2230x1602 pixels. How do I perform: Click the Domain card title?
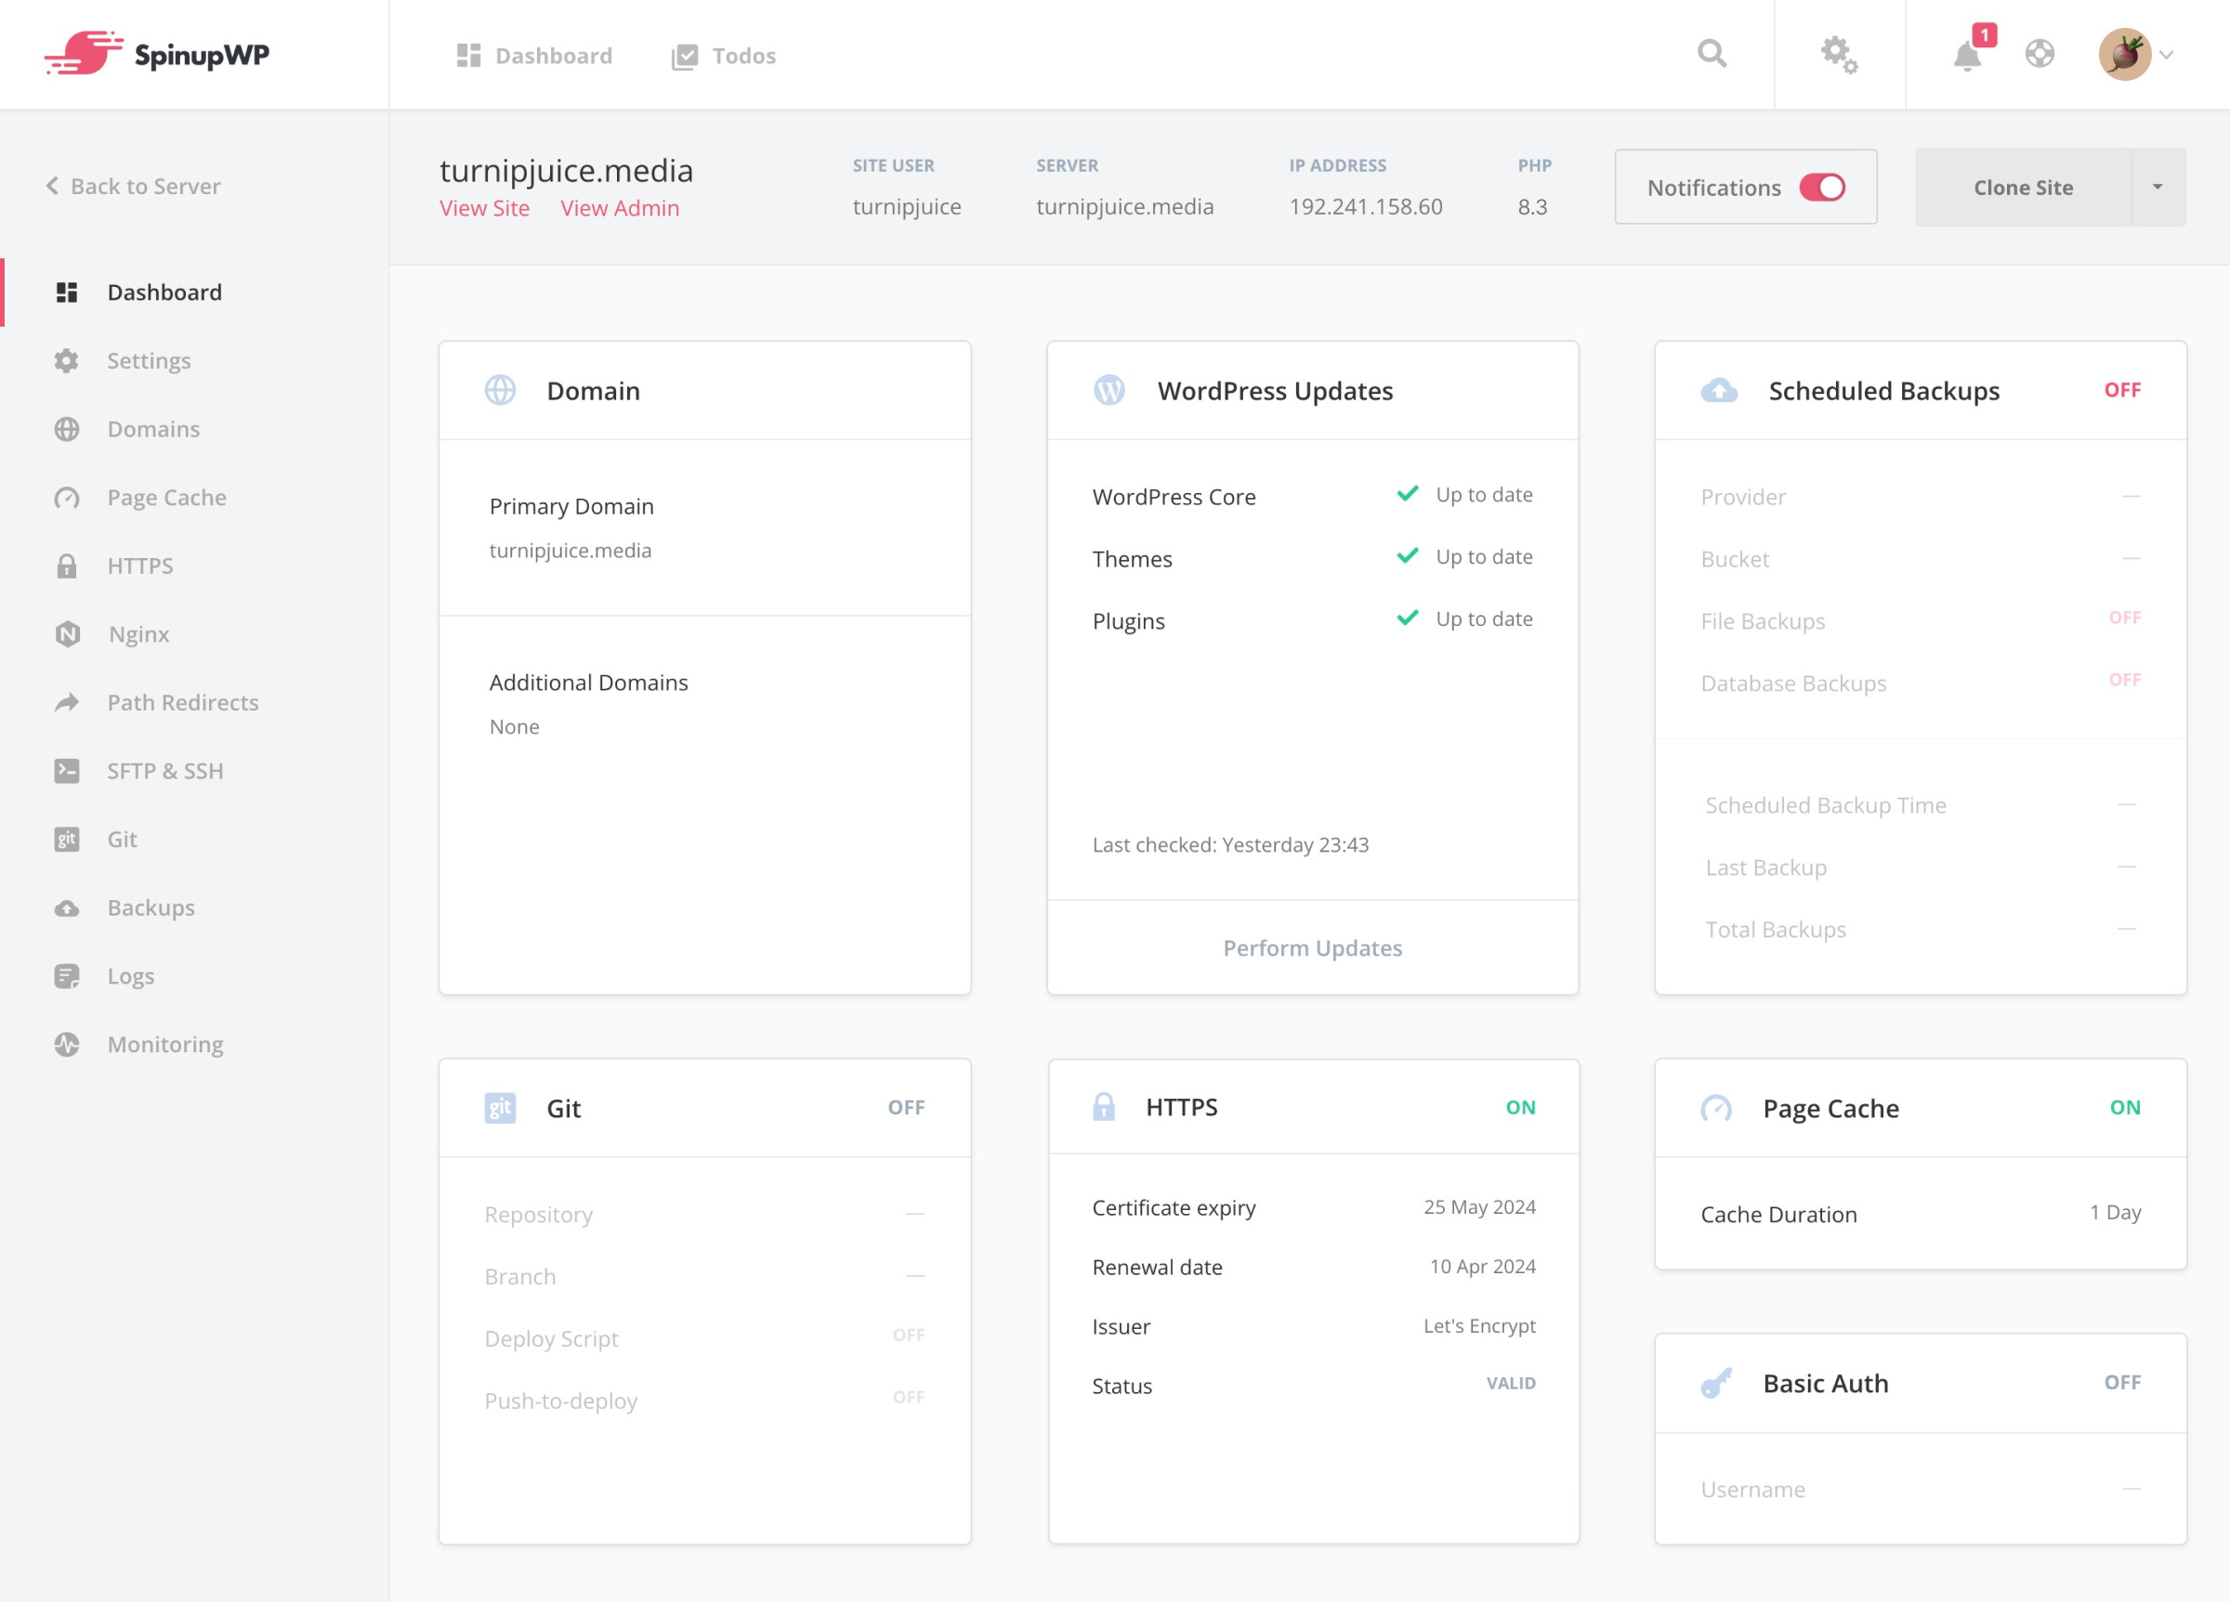coord(593,390)
